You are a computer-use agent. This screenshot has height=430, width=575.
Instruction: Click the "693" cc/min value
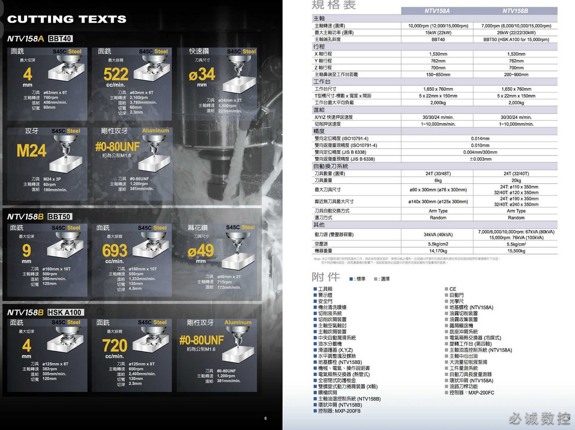(x=115, y=251)
